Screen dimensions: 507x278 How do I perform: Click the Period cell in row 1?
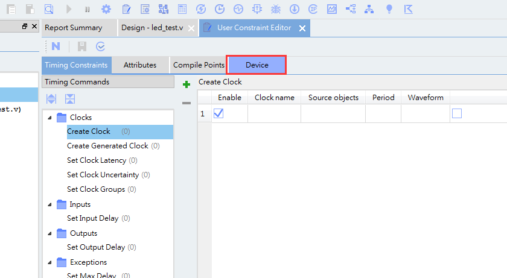(383, 113)
